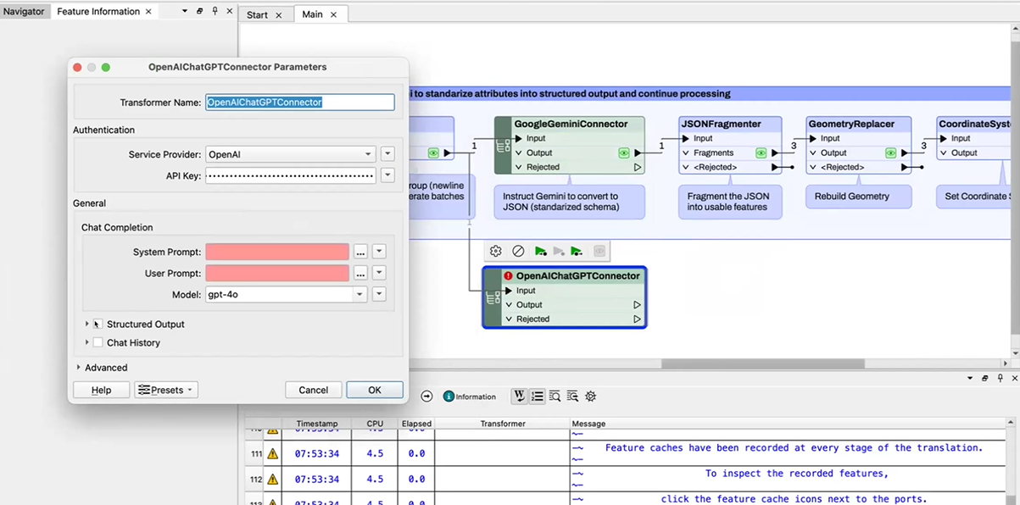This screenshot has height=505, width=1020.
Task: Expand the Advanced section
Action: [x=79, y=368]
